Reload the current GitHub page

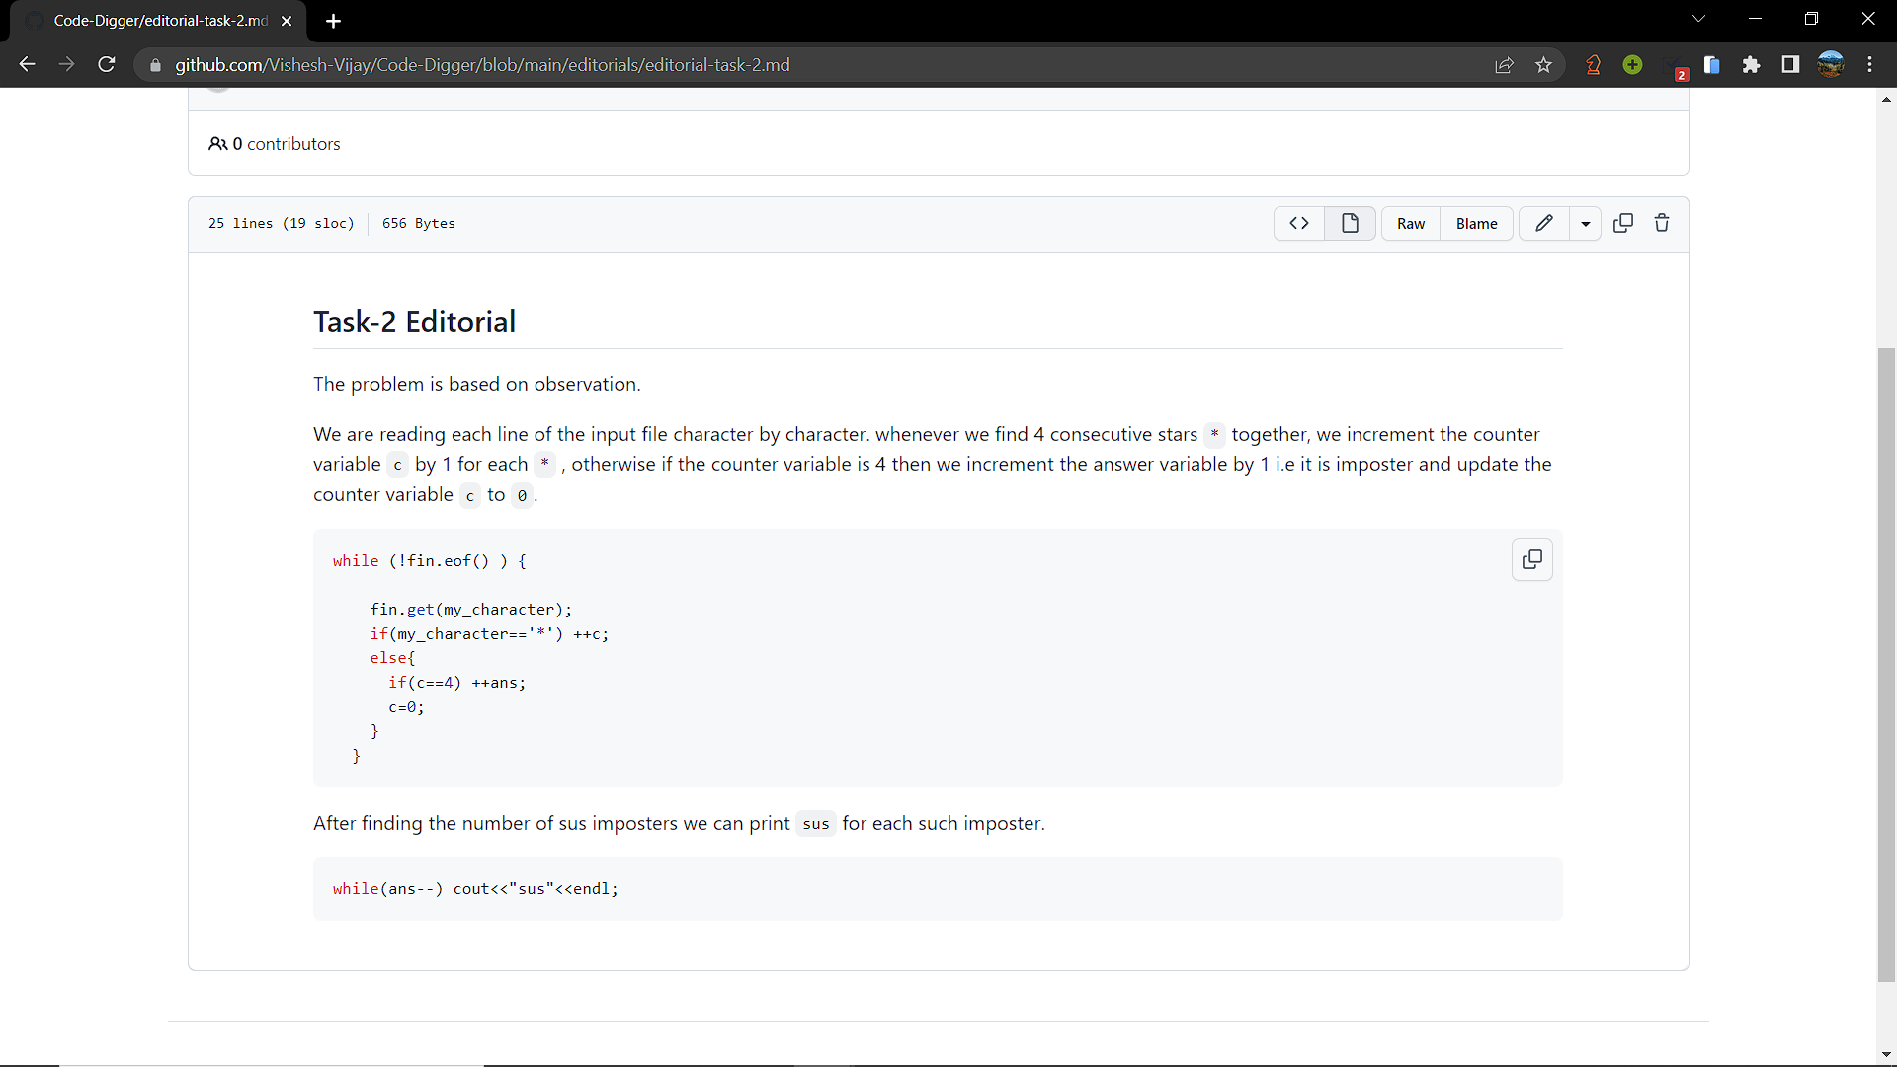click(x=107, y=65)
